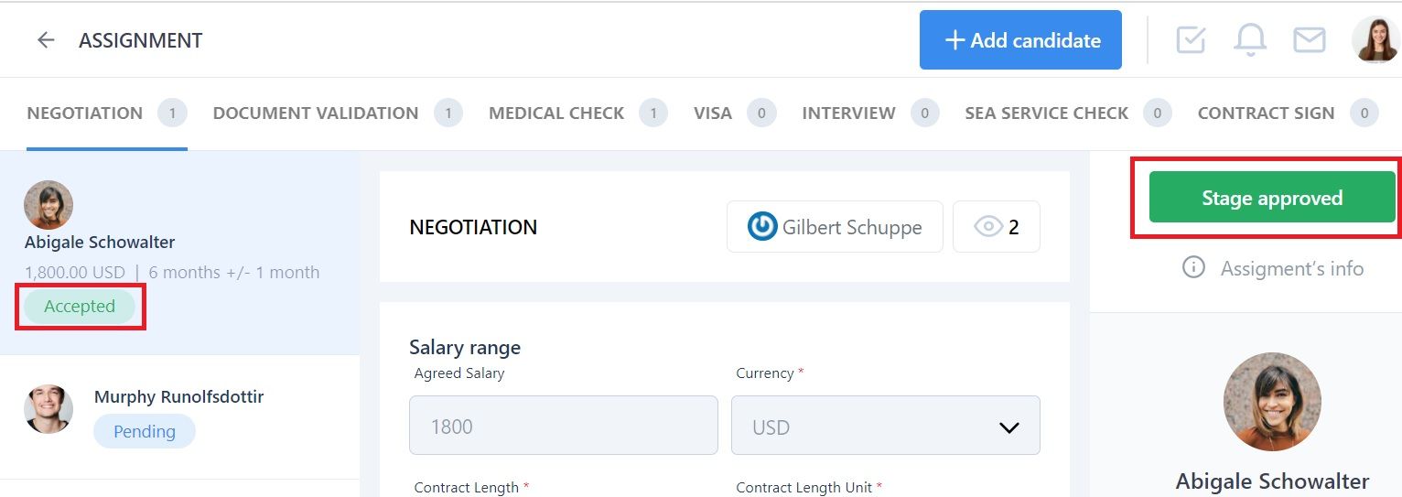The image size is (1402, 497).
Task: Click the chevron arrow in Currency field
Action: pyautogui.click(x=1008, y=427)
